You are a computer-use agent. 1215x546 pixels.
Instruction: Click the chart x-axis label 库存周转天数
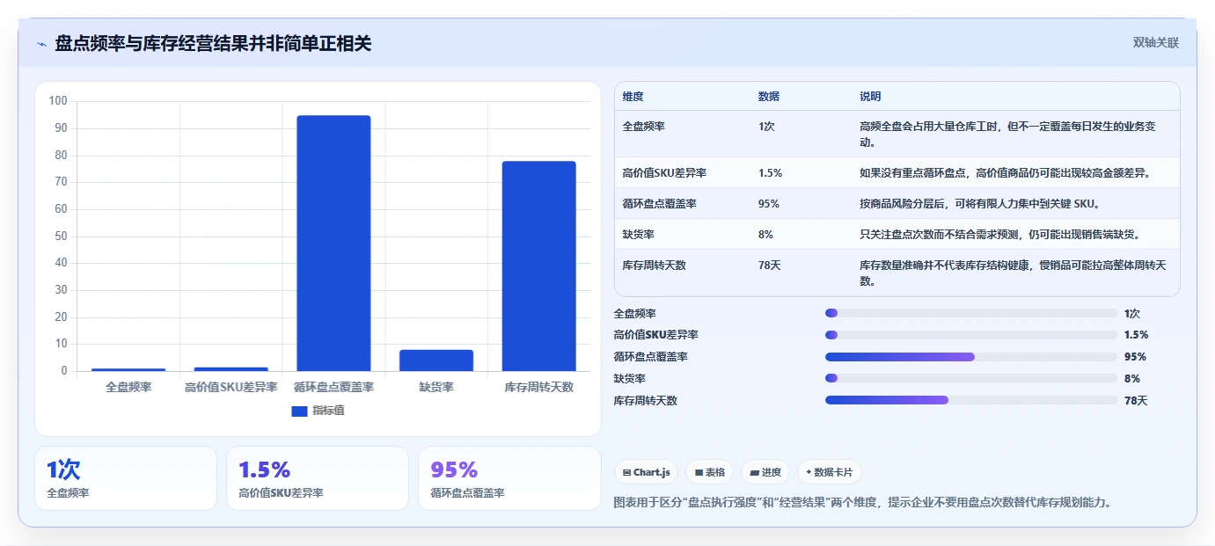538,387
